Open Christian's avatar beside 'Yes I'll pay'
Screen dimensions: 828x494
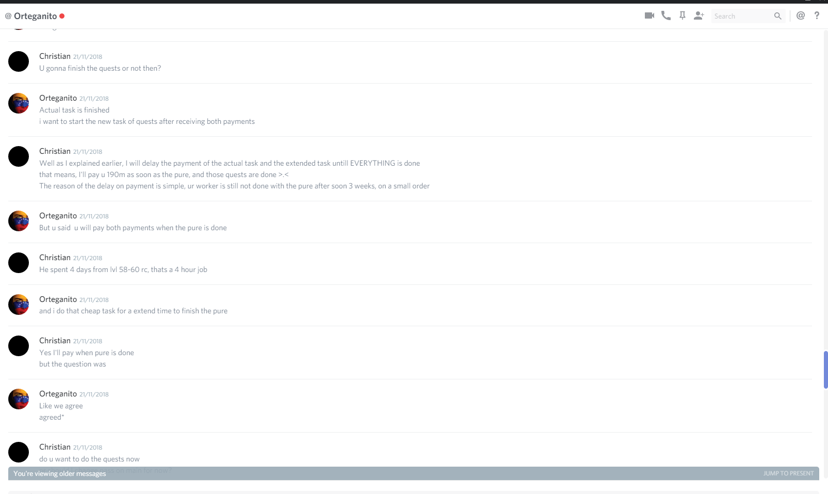pos(19,346)
